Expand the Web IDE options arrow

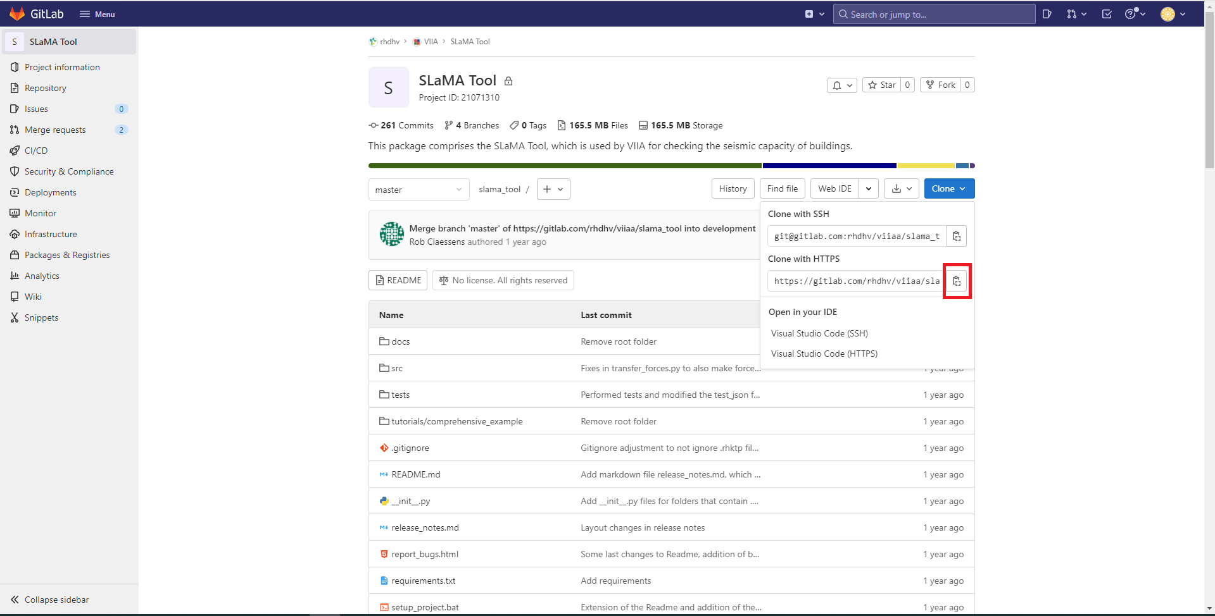869,188
